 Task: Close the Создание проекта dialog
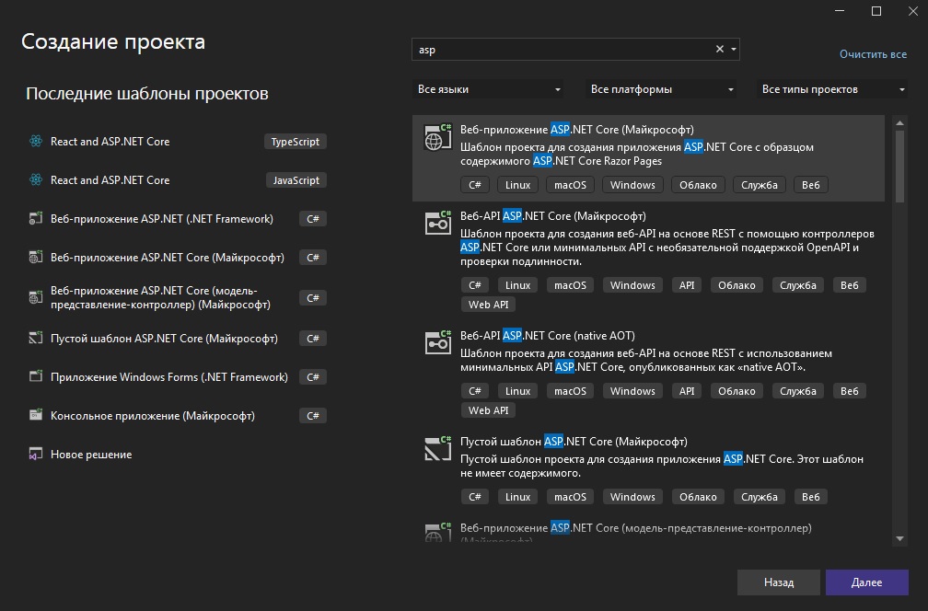click(913, 11)
